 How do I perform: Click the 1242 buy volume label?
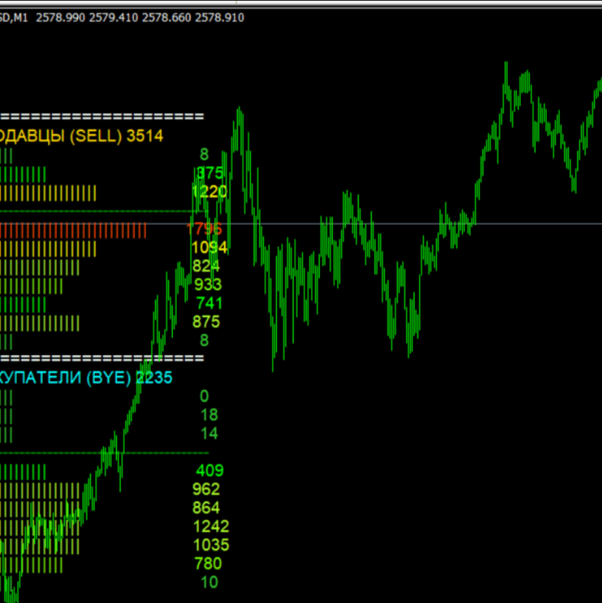pos(210,526)
